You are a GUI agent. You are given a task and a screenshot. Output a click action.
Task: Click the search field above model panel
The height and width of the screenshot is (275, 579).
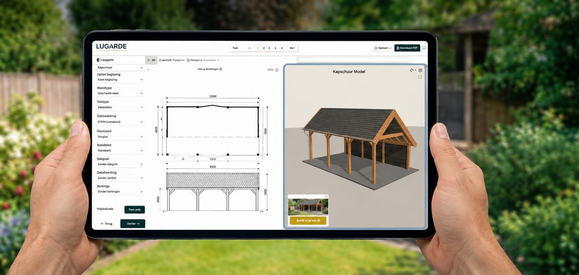click(354, 60)
